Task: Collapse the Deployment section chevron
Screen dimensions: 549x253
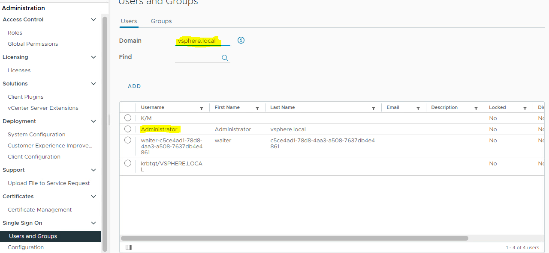Action: [94, 121]
